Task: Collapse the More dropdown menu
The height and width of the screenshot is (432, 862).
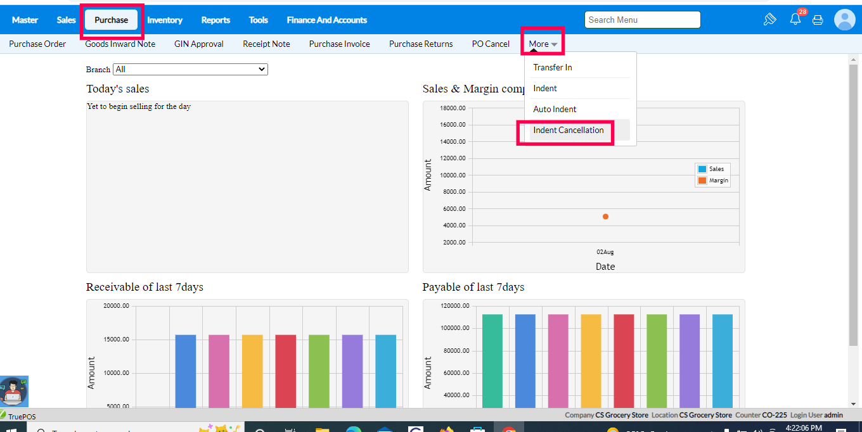Action: pyautogui.click(x=543, y=44)
